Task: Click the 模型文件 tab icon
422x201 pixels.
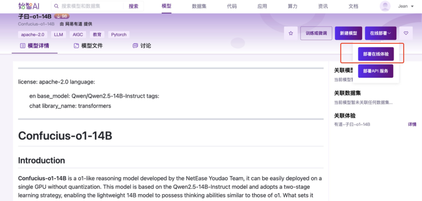Action: (x=76, y=46)
